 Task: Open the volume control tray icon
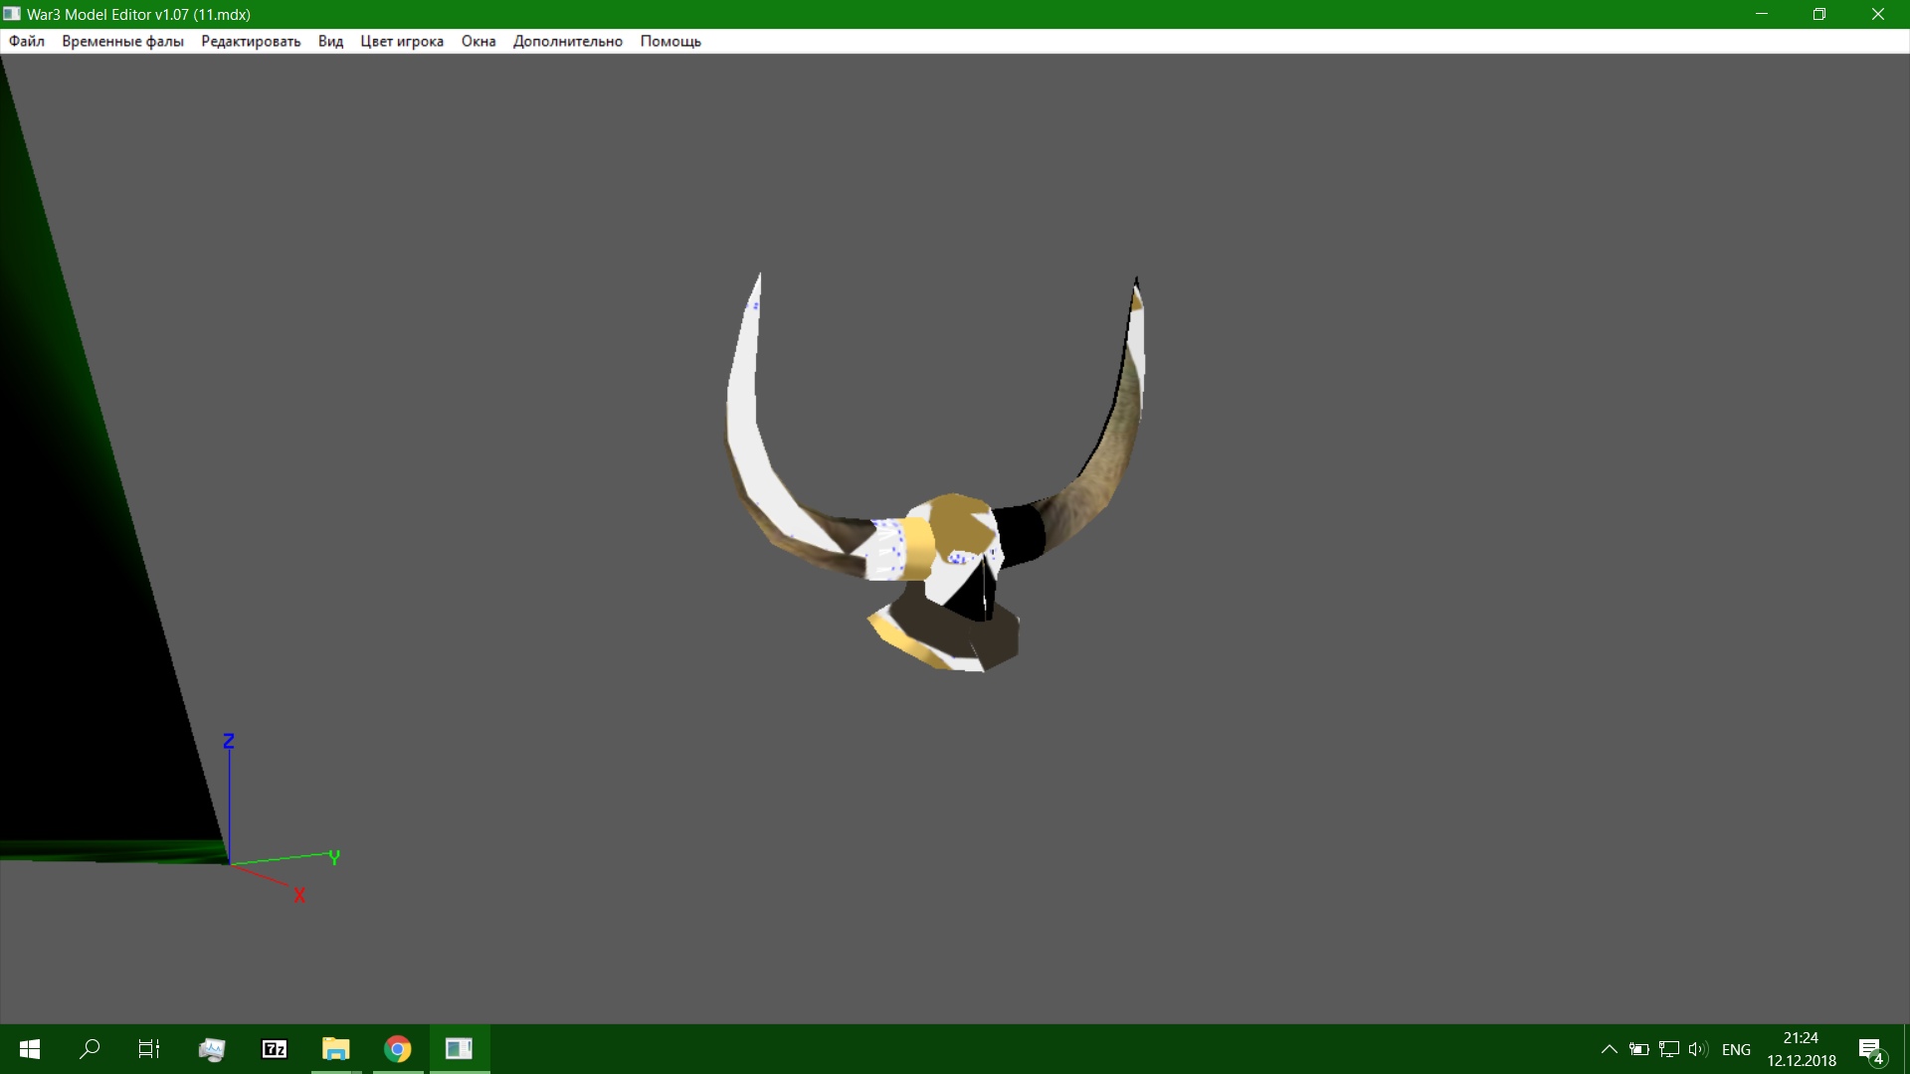tap(1698, 1049)
